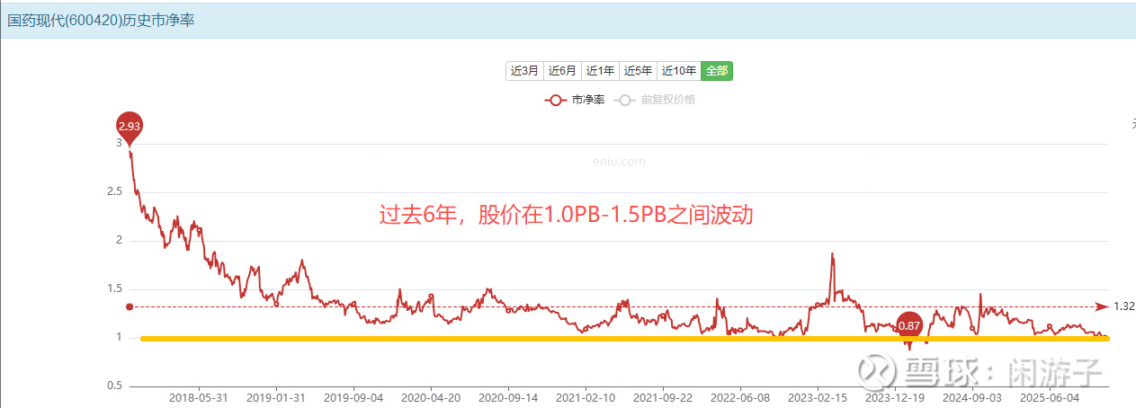Click the panel title 国药现代(600420)历史市净率

pos(101,20)
